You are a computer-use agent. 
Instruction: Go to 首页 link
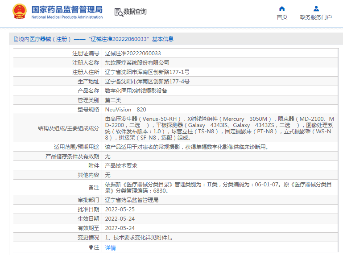pyautogui.click(x=282, y=17)
